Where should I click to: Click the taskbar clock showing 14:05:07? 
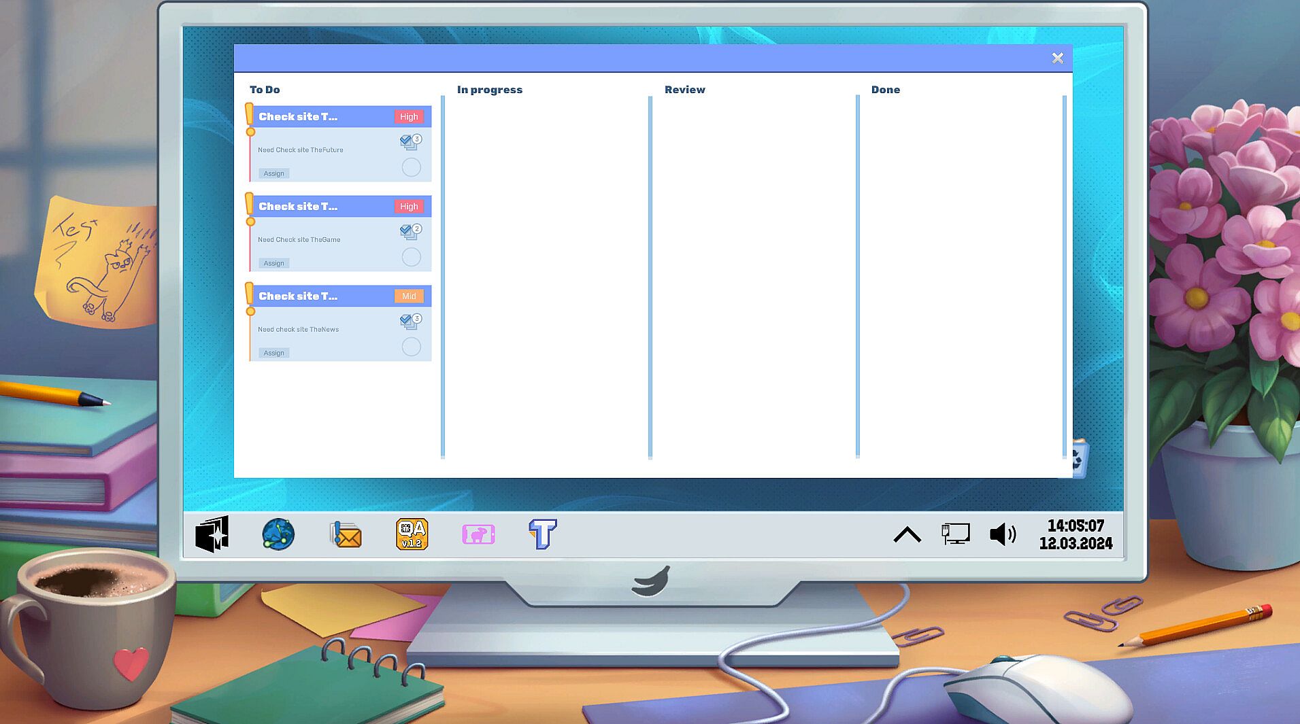coord(1076,534)
